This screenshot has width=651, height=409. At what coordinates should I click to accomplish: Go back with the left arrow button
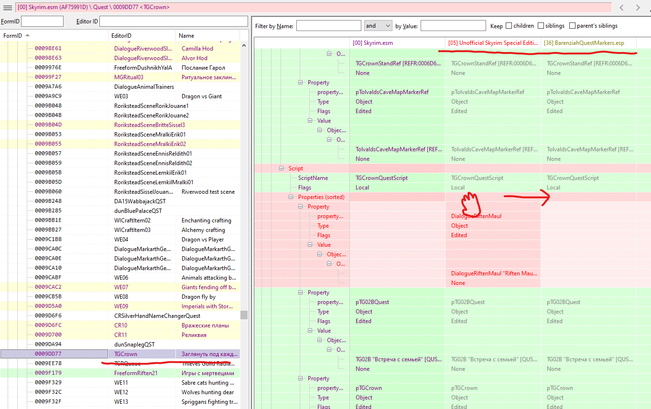point(621,8)
